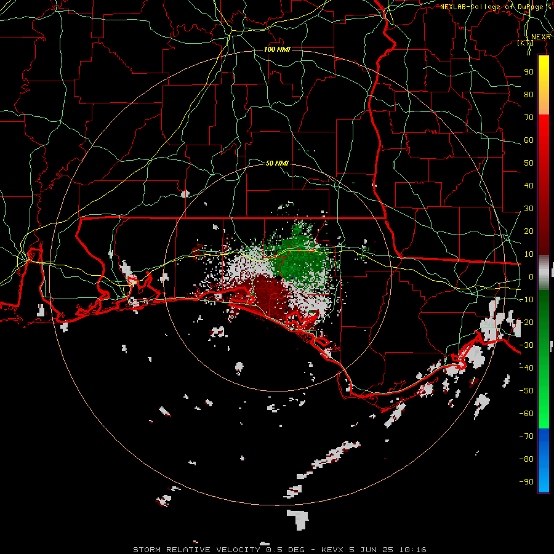Select the positive 30 value on velocity scale
554x554 pixels.
coord(529,209)
